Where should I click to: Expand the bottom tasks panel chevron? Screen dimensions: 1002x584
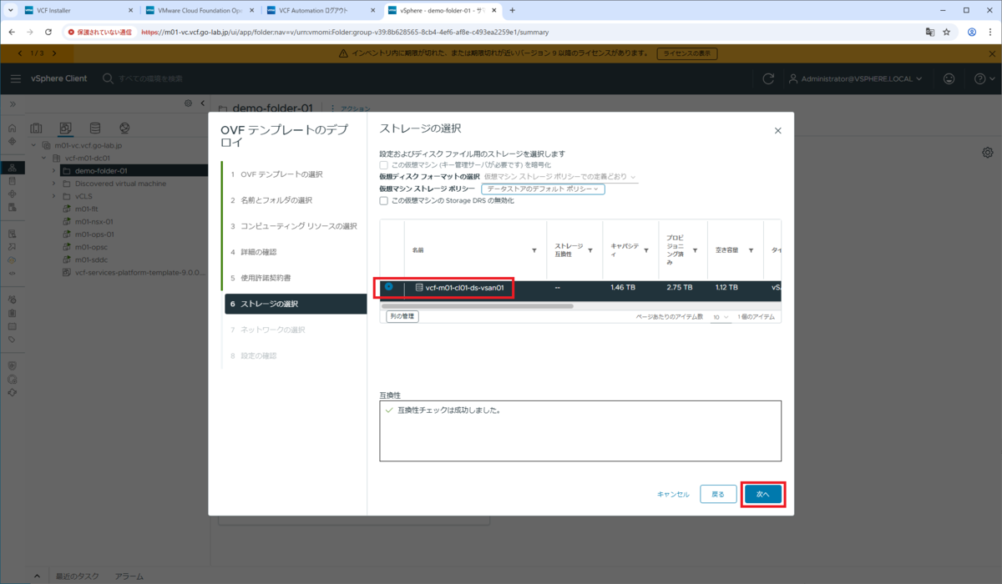tap(37, 576)
